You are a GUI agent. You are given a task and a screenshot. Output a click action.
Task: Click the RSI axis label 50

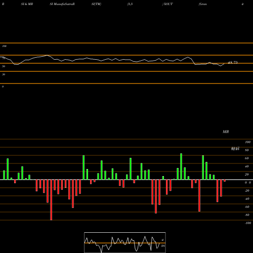(4, 66)
